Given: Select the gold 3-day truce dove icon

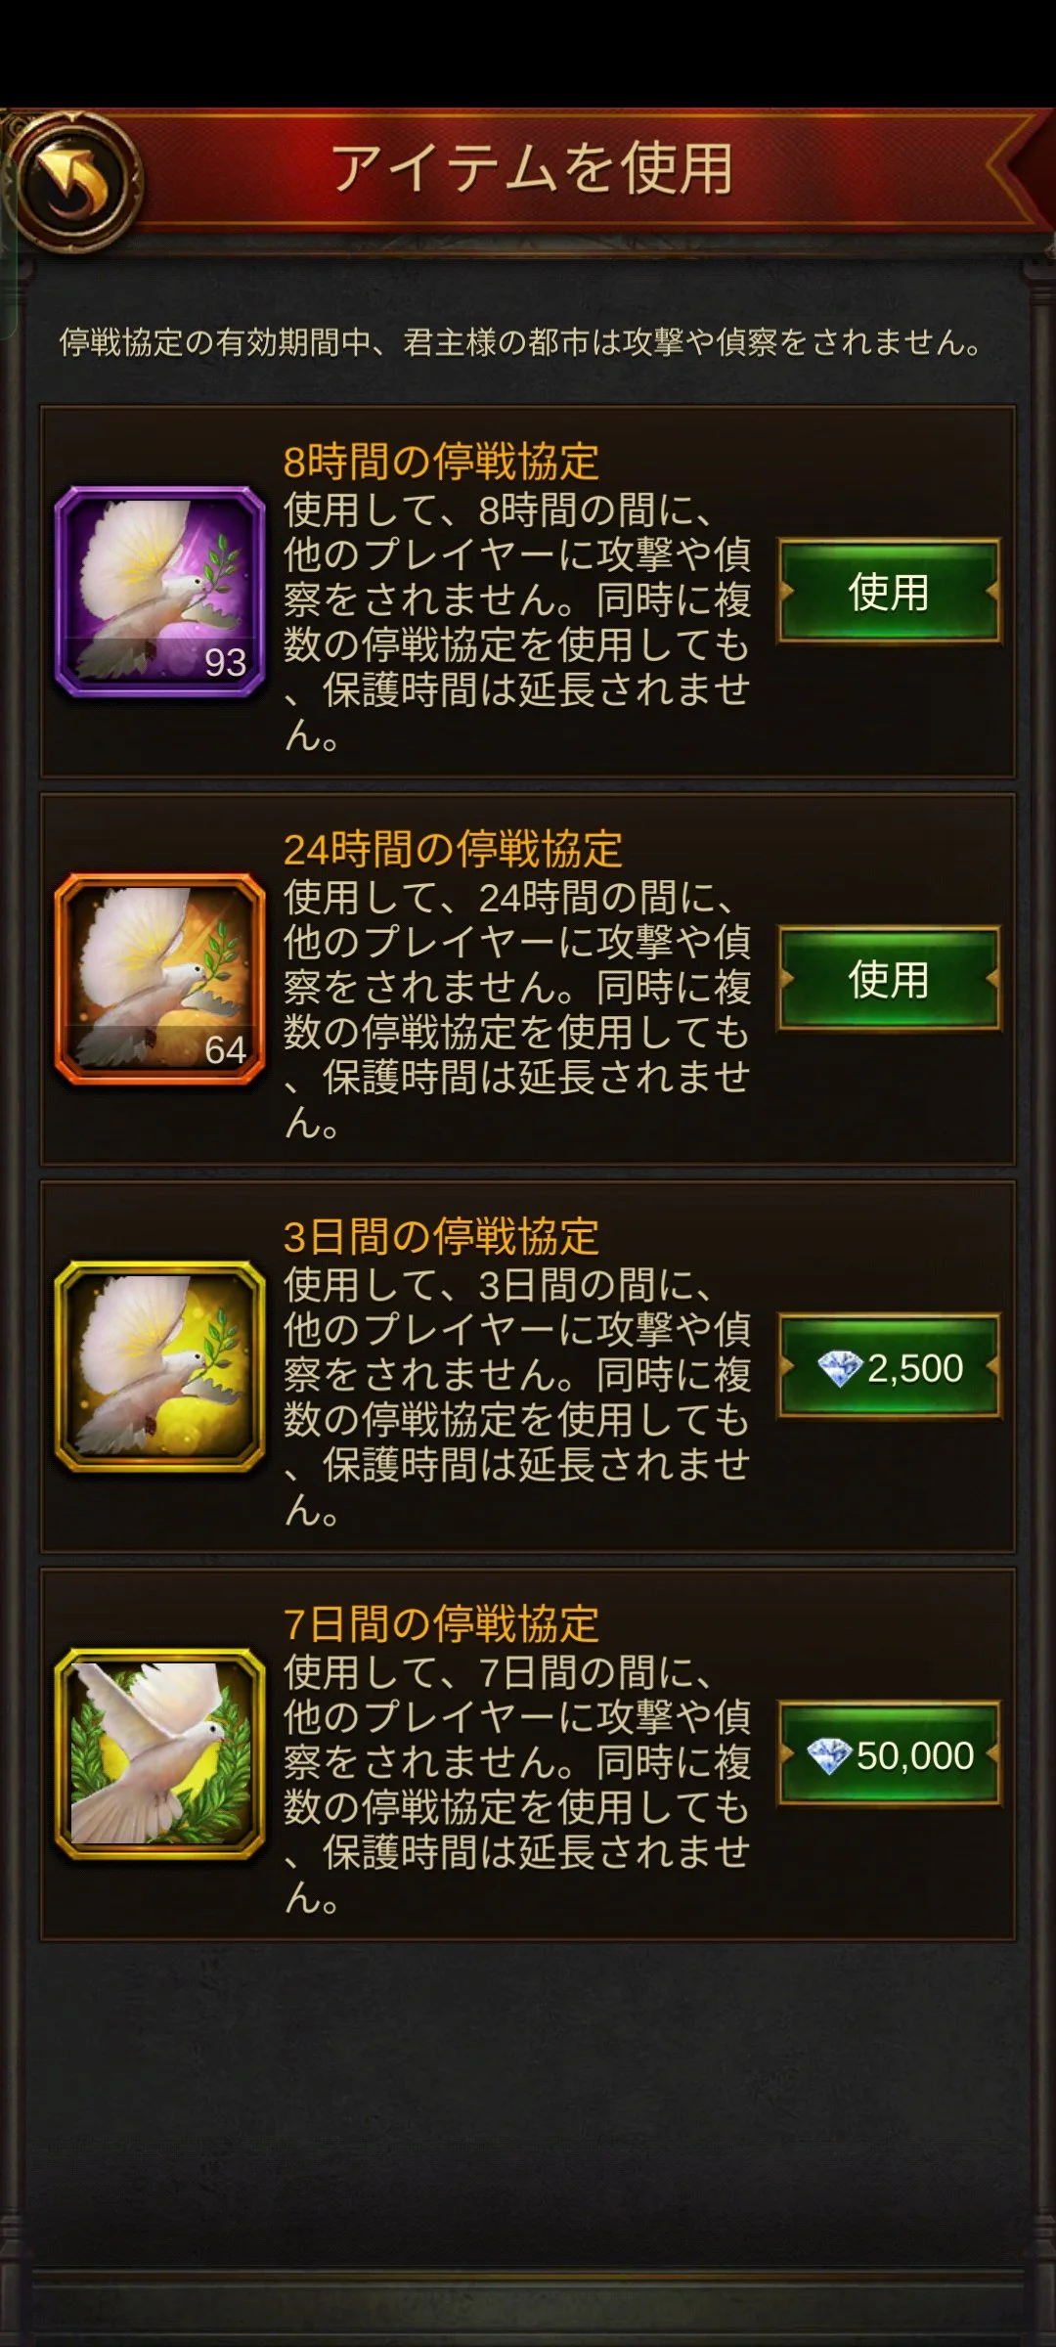Looking at the screenshot, I should [160, 1366].
